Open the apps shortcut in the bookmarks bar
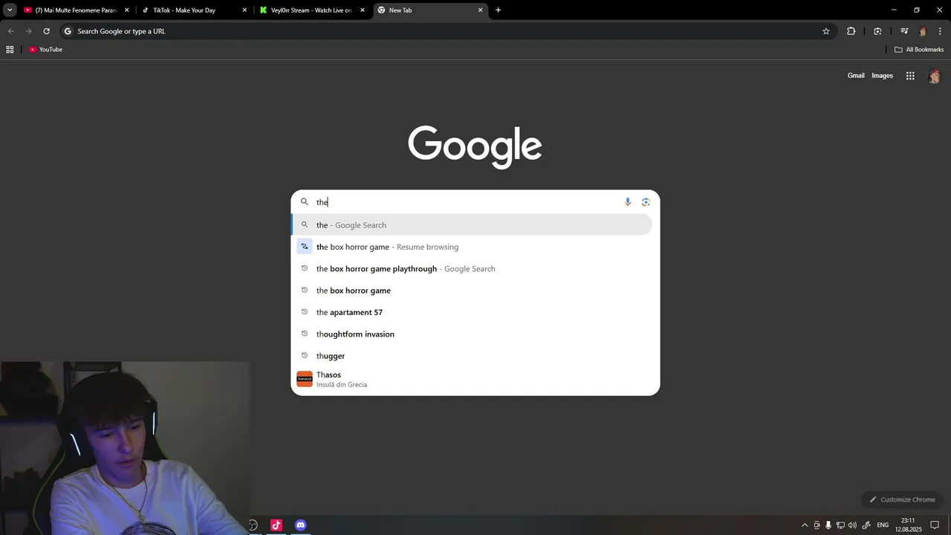The image size is (951, 535). [10, 50]
